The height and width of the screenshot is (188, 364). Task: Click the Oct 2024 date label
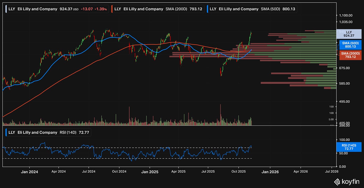coord(119,172)
